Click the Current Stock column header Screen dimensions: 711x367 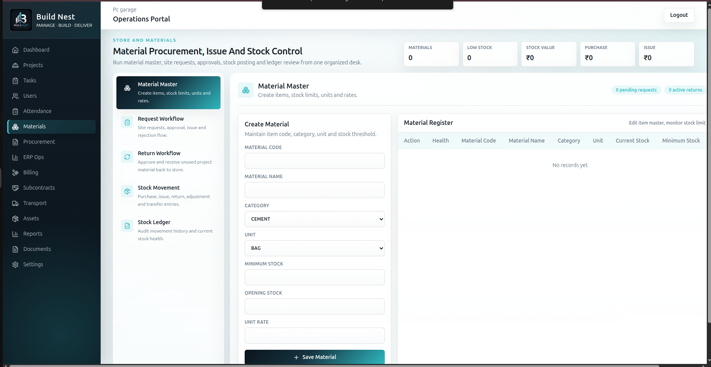[x=633, y=141]
